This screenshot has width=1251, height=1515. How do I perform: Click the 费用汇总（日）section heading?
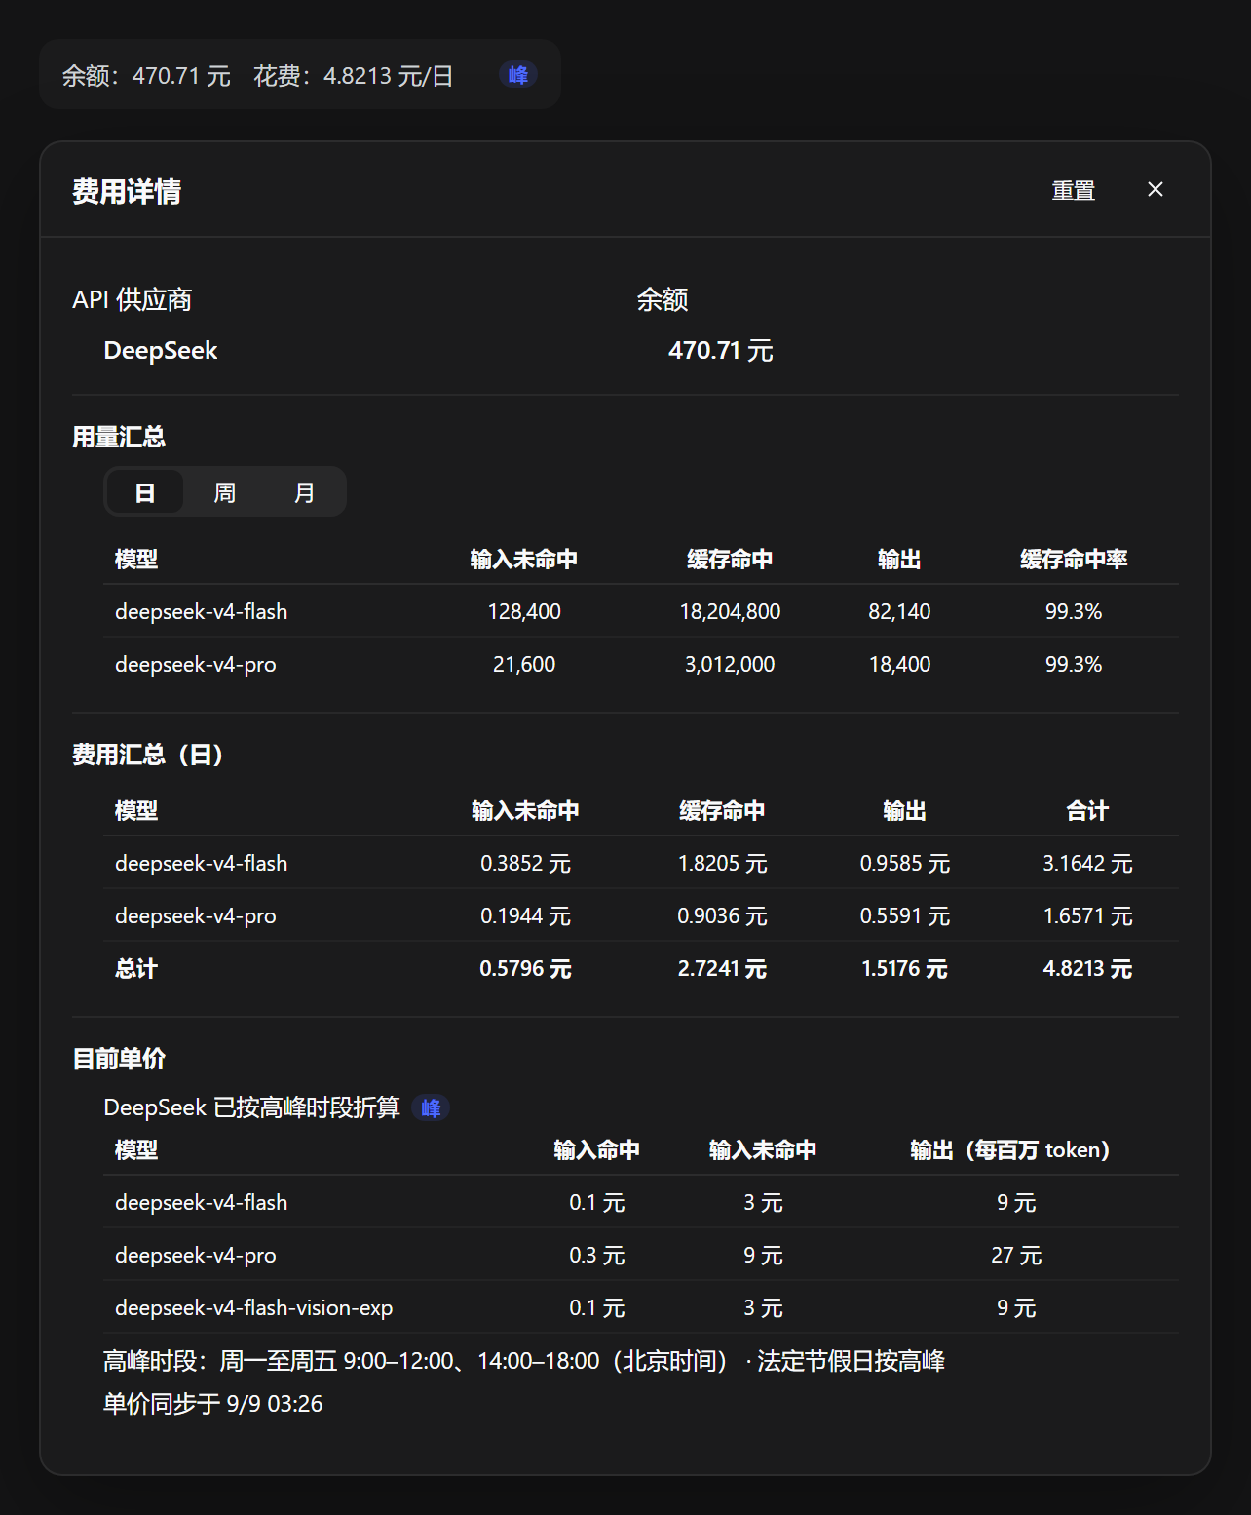pos(148,755)
